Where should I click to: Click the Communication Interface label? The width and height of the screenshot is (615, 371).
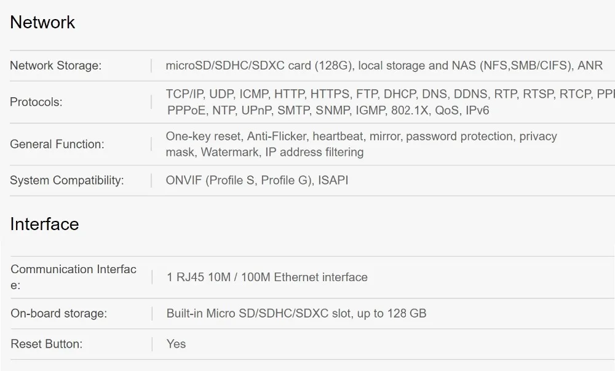pyautogui.click(x=73, y=277)
